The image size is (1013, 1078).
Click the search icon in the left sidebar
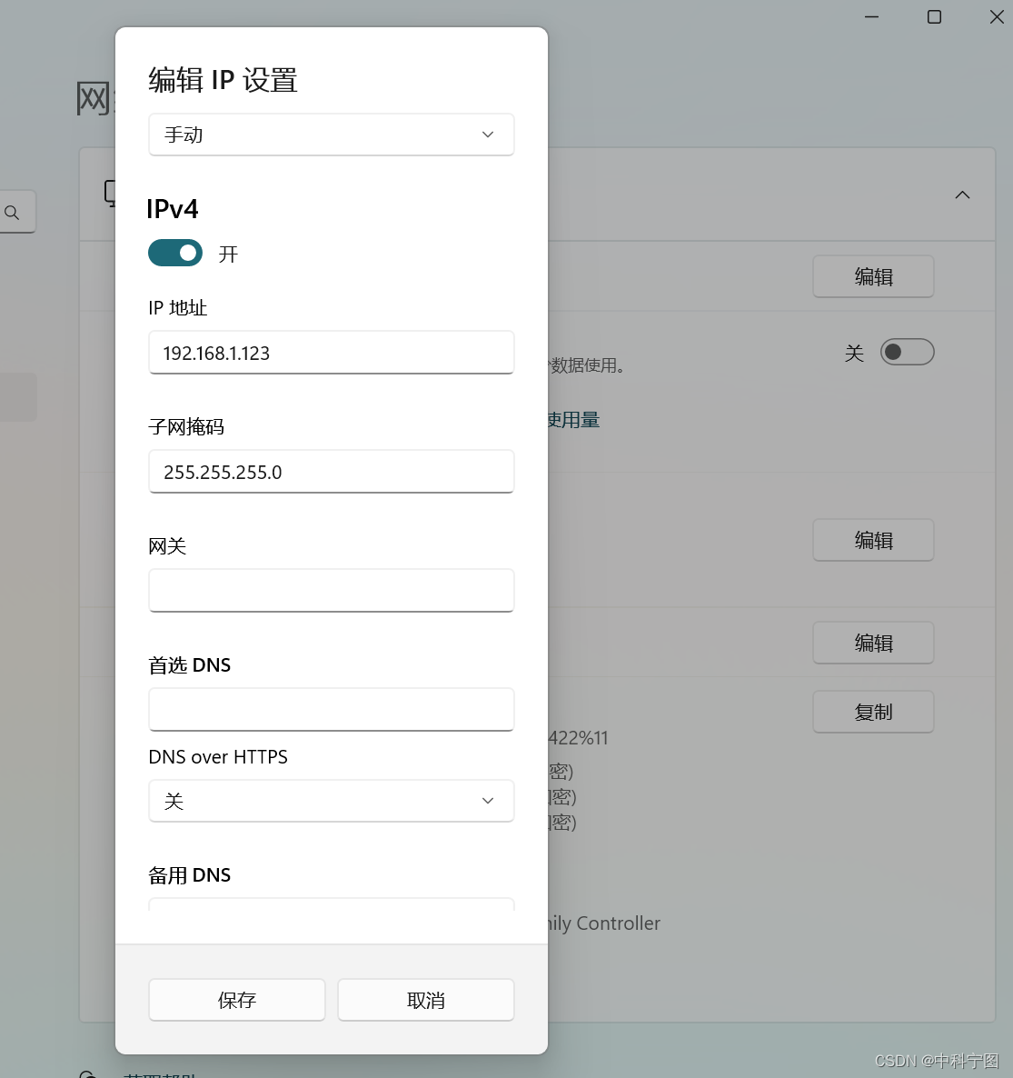[x=13, y=212]
